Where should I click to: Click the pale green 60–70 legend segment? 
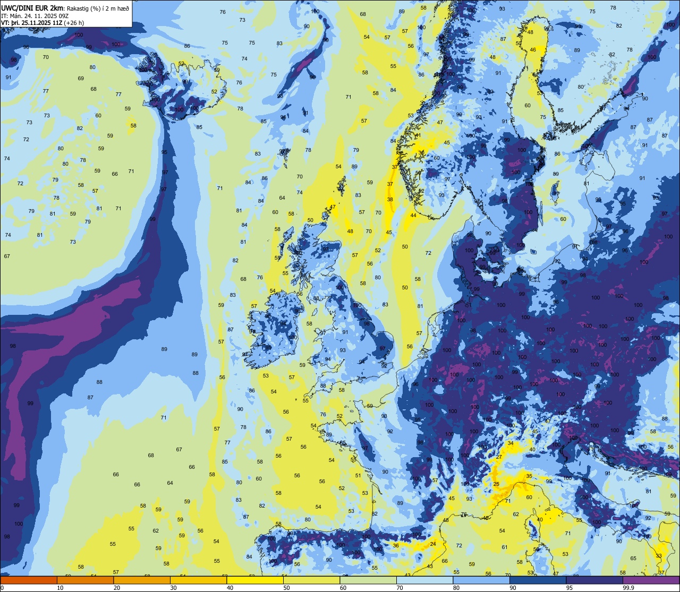(x=368, y=580)
